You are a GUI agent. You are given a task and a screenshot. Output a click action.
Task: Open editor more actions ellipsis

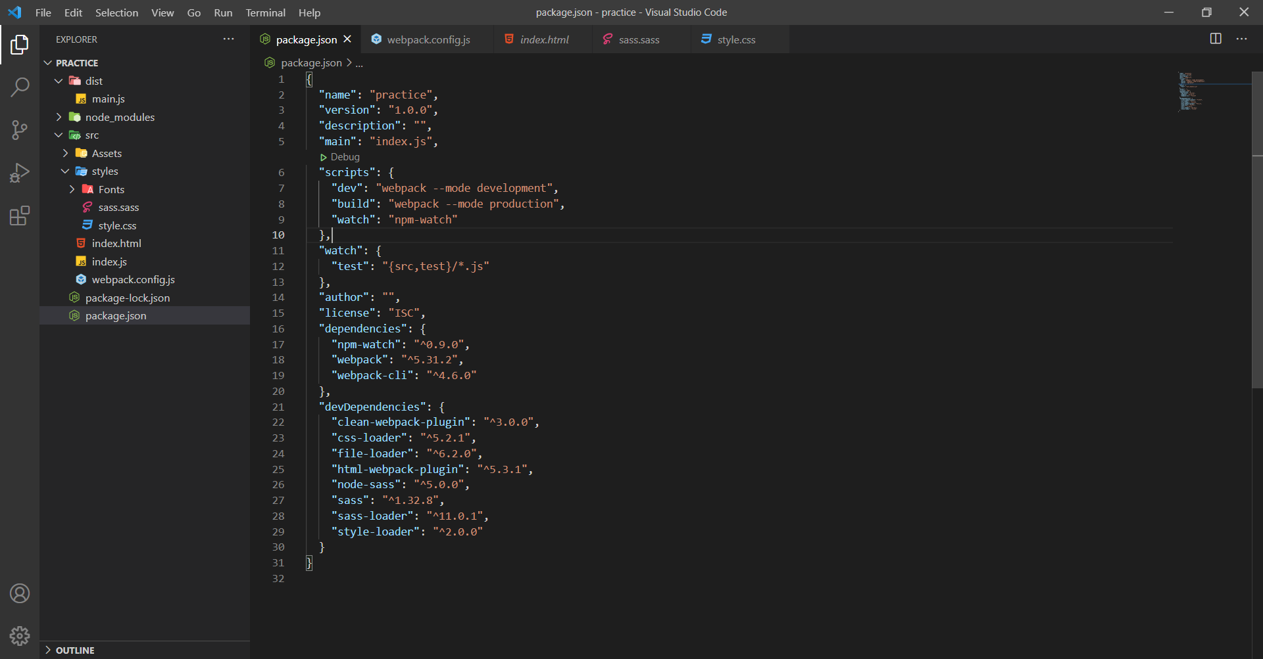pyautogui.click(x=1241, y=39)
